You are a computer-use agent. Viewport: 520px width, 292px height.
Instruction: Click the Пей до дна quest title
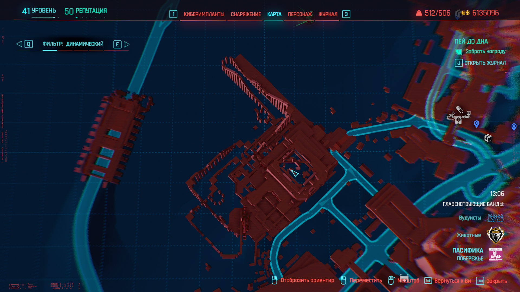tap(471, 41)
